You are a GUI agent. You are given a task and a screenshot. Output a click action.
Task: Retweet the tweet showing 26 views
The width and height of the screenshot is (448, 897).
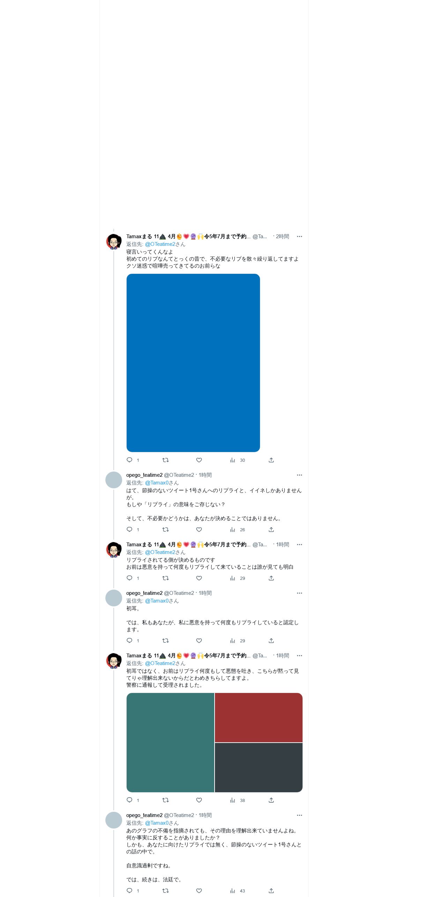166,530
